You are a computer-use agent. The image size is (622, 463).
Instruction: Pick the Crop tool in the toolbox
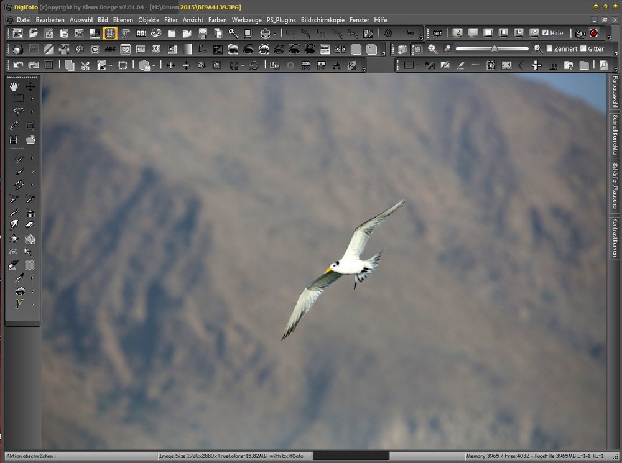pos(30,126)
